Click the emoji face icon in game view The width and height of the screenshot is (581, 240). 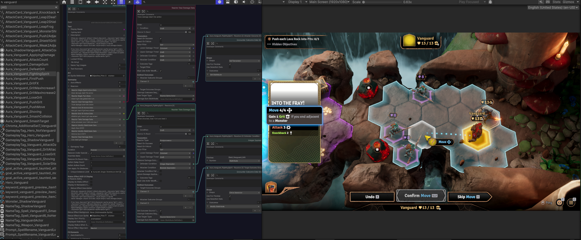(560, 203)
